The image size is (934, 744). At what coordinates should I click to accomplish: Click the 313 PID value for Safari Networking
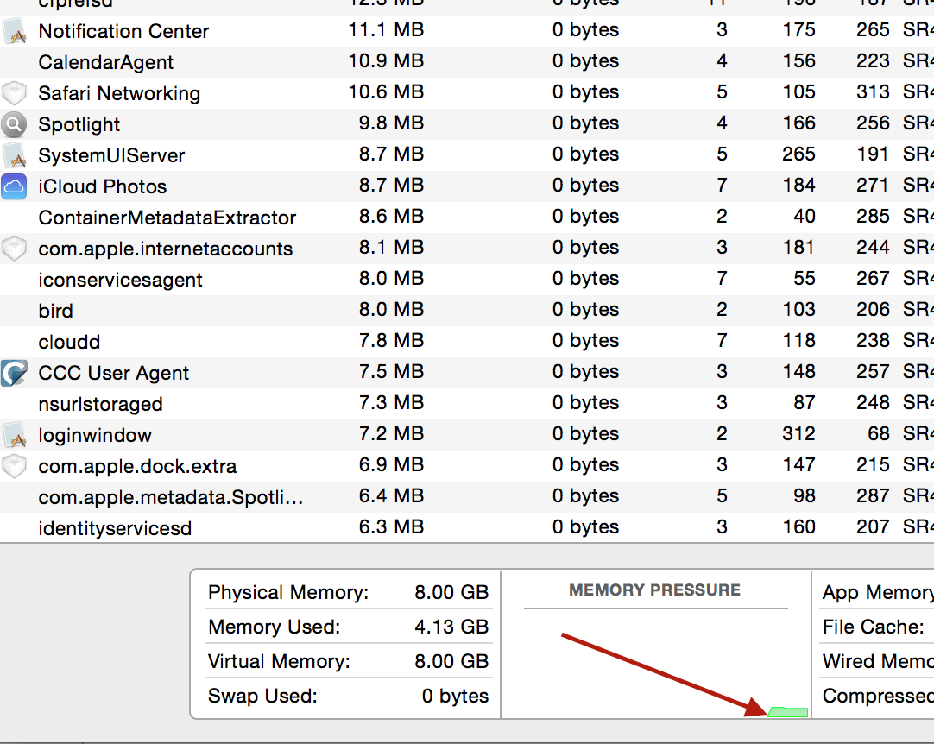tap(873, 91)
